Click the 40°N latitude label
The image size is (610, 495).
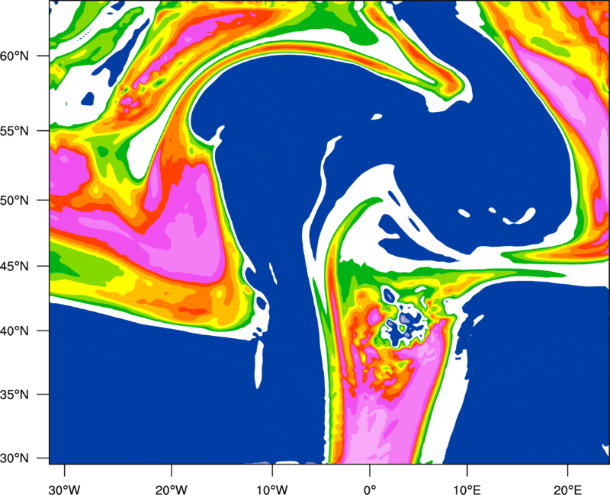[14, 331]
